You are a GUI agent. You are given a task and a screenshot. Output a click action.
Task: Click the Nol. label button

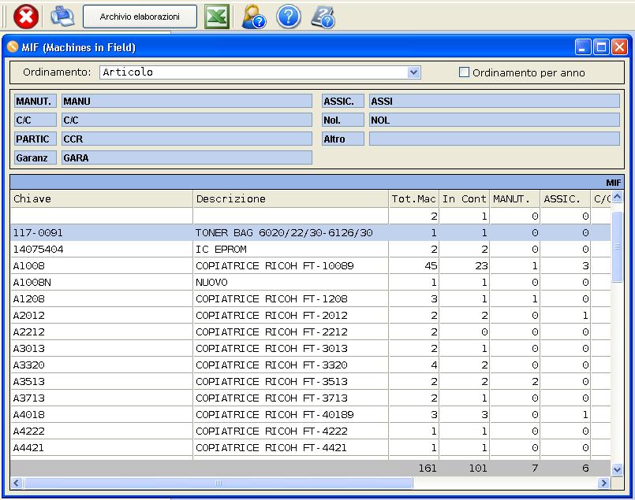(x=342, y=120)
